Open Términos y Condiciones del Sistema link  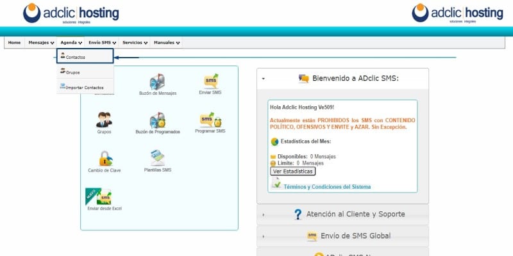point(327,187)
